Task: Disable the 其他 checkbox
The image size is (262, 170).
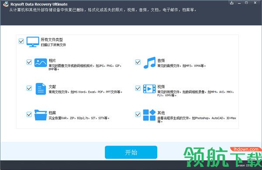Action: (138, 115)
